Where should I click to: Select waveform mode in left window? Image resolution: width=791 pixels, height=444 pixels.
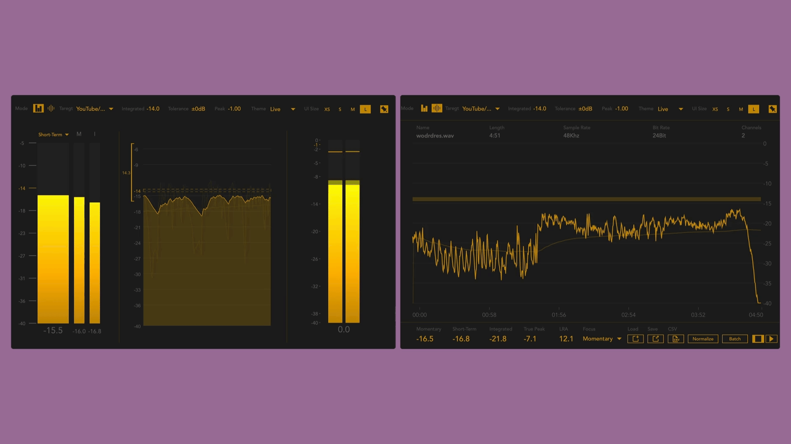pyautogui.click(x=51, y=109)
